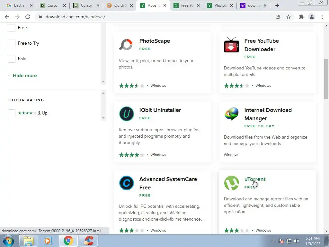Go forward in browser history
The width and height of the screenshot is (329, 247).
(x=17, y=17)
